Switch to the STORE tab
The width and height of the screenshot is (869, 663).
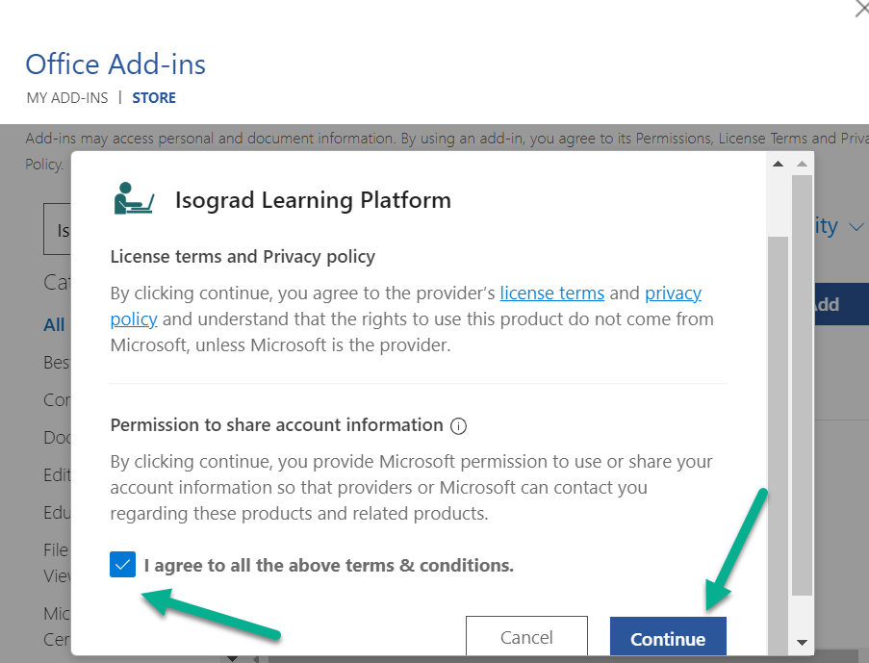[x=154, y=98]
